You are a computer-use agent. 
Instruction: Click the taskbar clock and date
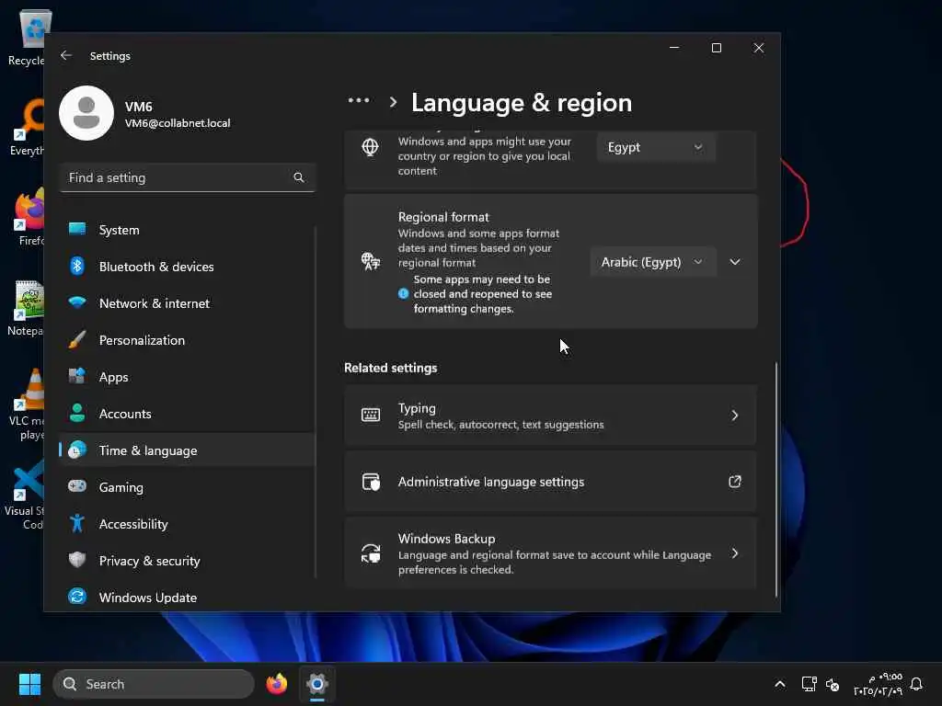(879, 684)
